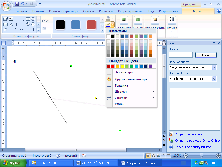222x167 pixels.
Task: Open Customize Quick Access Toolbar dropdown
Action: 40,3
